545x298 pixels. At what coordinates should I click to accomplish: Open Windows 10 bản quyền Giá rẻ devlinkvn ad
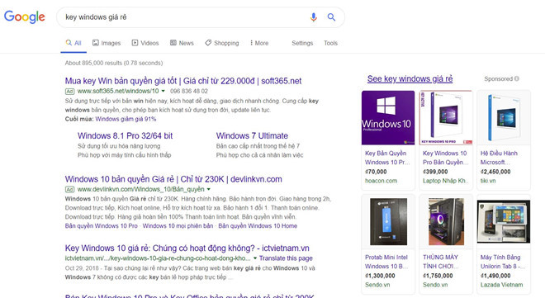tap(173, 179)
